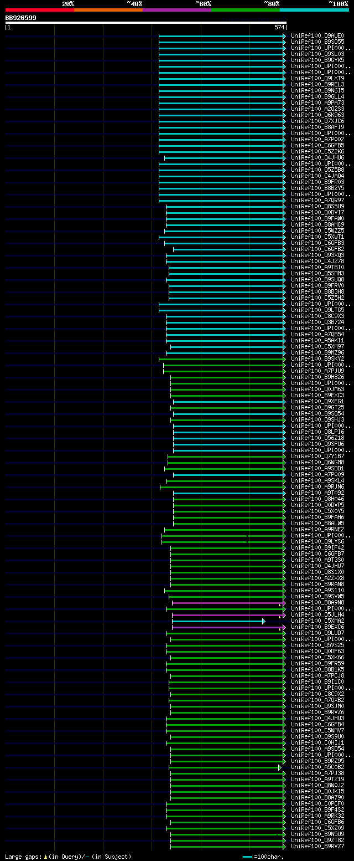Select subject label UniRef100_Q8S5U9
Image resolution: width=354 pixels, height=861 pixels.
click(x=317, y=207)
